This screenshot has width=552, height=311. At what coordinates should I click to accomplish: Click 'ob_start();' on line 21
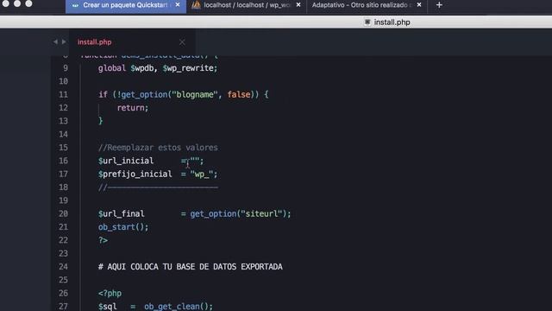pos(123,227)
